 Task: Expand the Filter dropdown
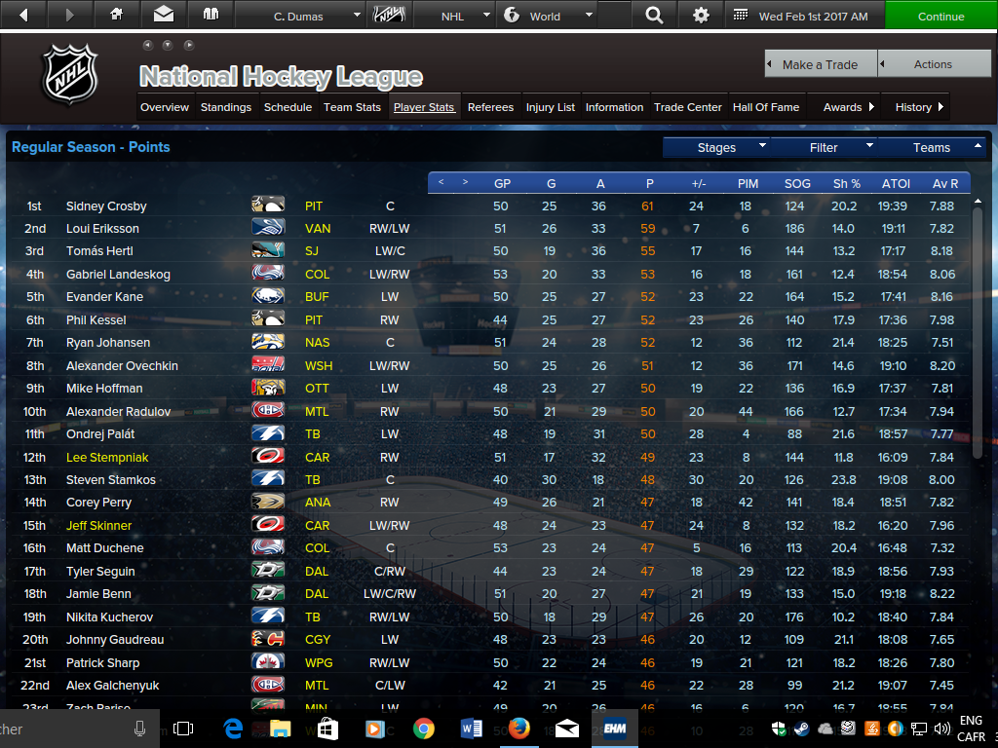click(x=824, y=148)
